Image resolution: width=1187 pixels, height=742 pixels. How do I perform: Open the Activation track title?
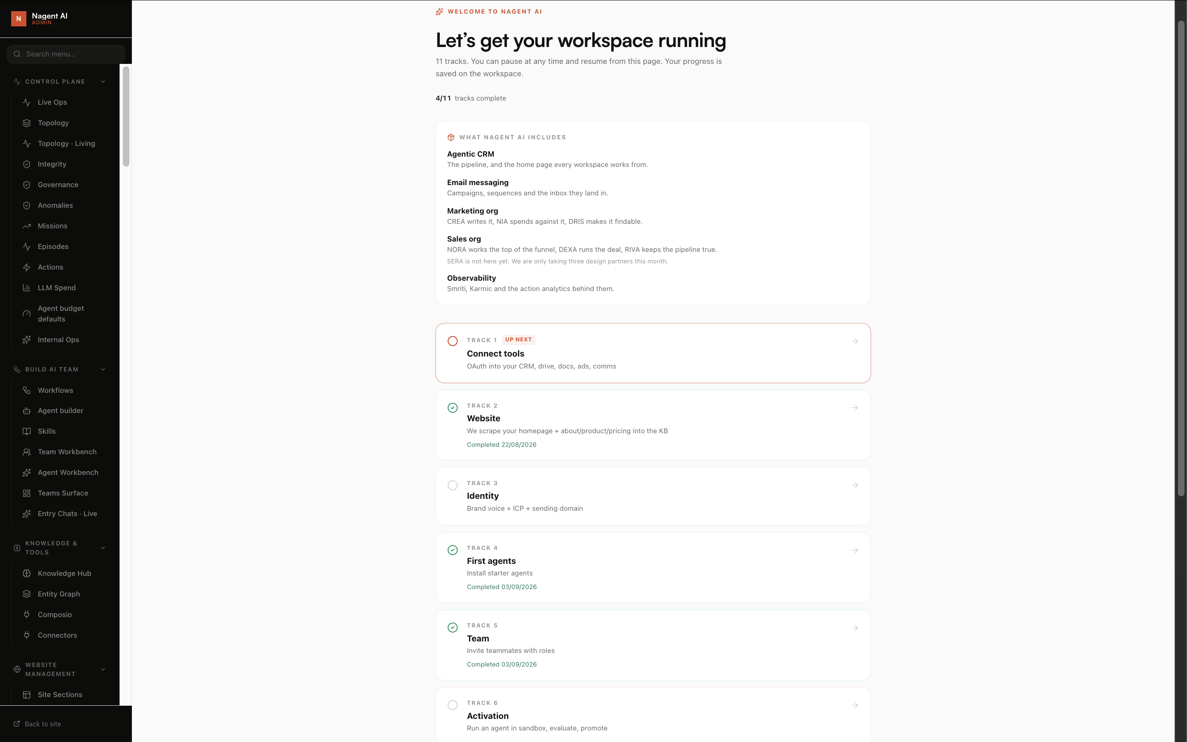click(x=488, y=716)
